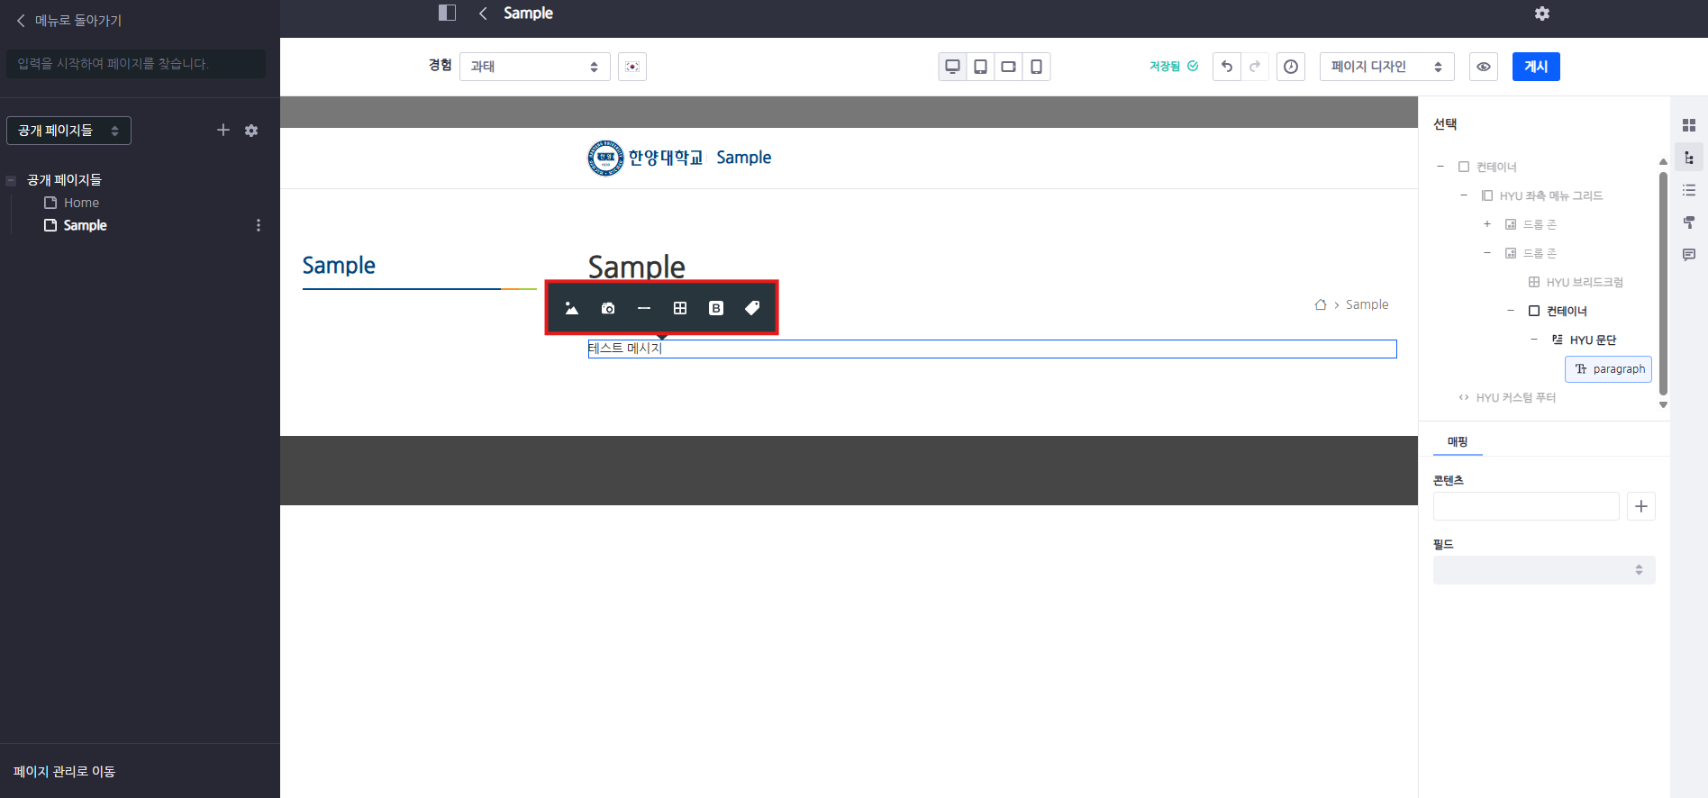Insert a horizontal line from the editor toolbar
This screenshot has width=1708, height=798.
(644, 308)
